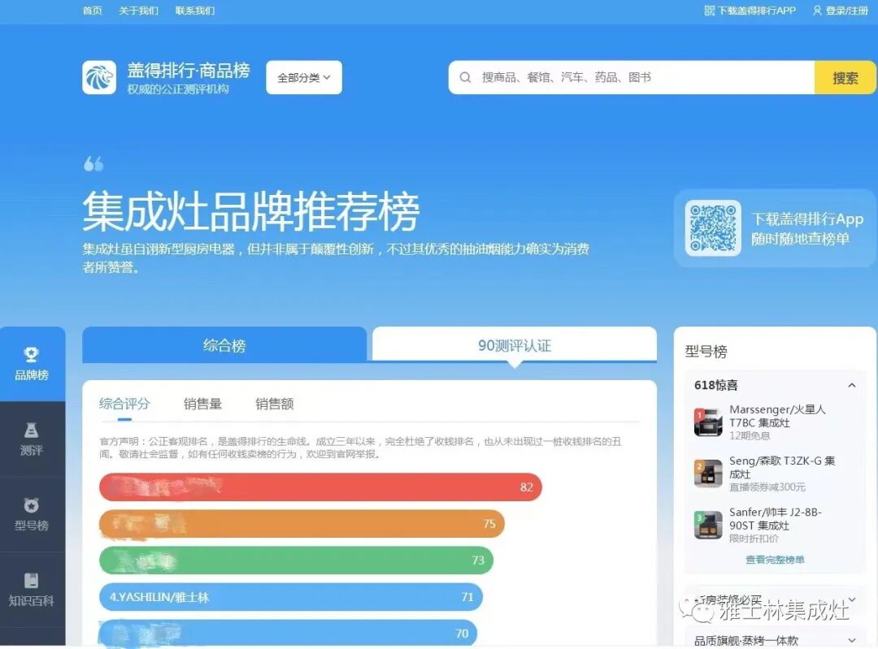Click Seng/森歌 T3ZK-G 集成灶 title
The image size is (878, 649).
pyautogui.click(x=782, y=467)
